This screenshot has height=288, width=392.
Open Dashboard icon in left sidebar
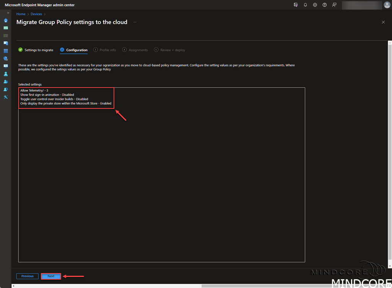tap(6, 28)
